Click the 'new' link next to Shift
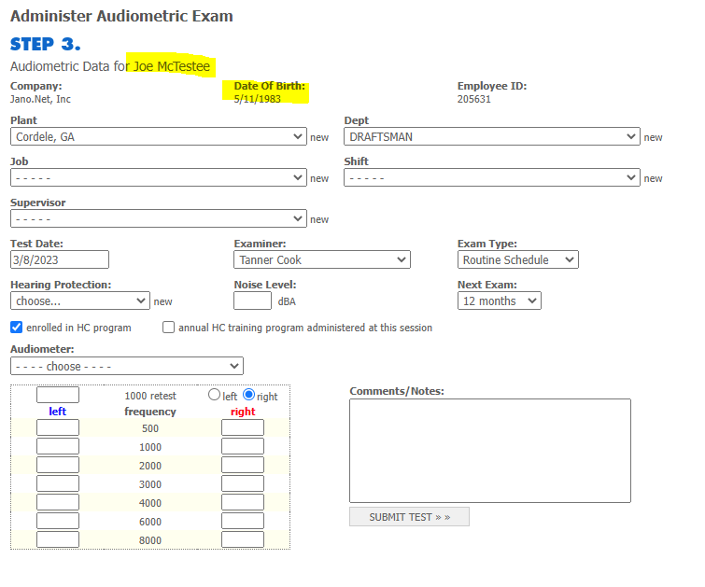Image resolution: width=705 pixels, height=587 pixels. pyautogui.click(x=653, y=178)
